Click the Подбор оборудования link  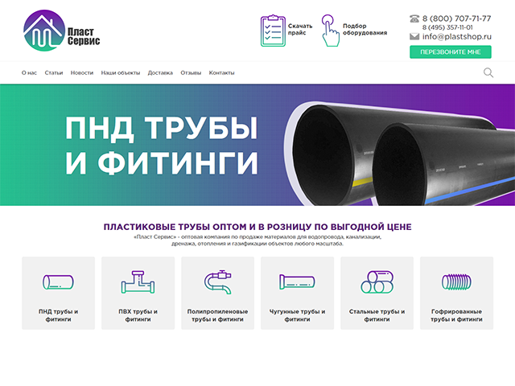pos(365,29)
